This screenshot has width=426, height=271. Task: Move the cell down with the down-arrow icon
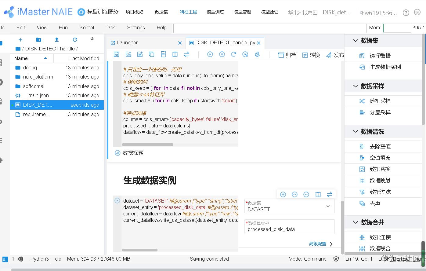306,195
